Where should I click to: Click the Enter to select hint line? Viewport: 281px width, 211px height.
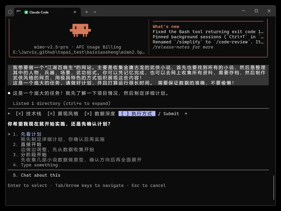87,186
